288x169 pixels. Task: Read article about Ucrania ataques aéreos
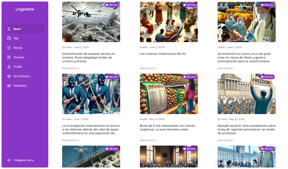(70, 68)
